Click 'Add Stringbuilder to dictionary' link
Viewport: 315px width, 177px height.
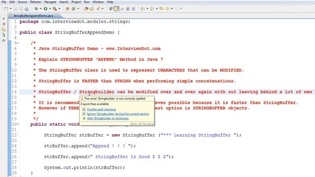(108, 118)
